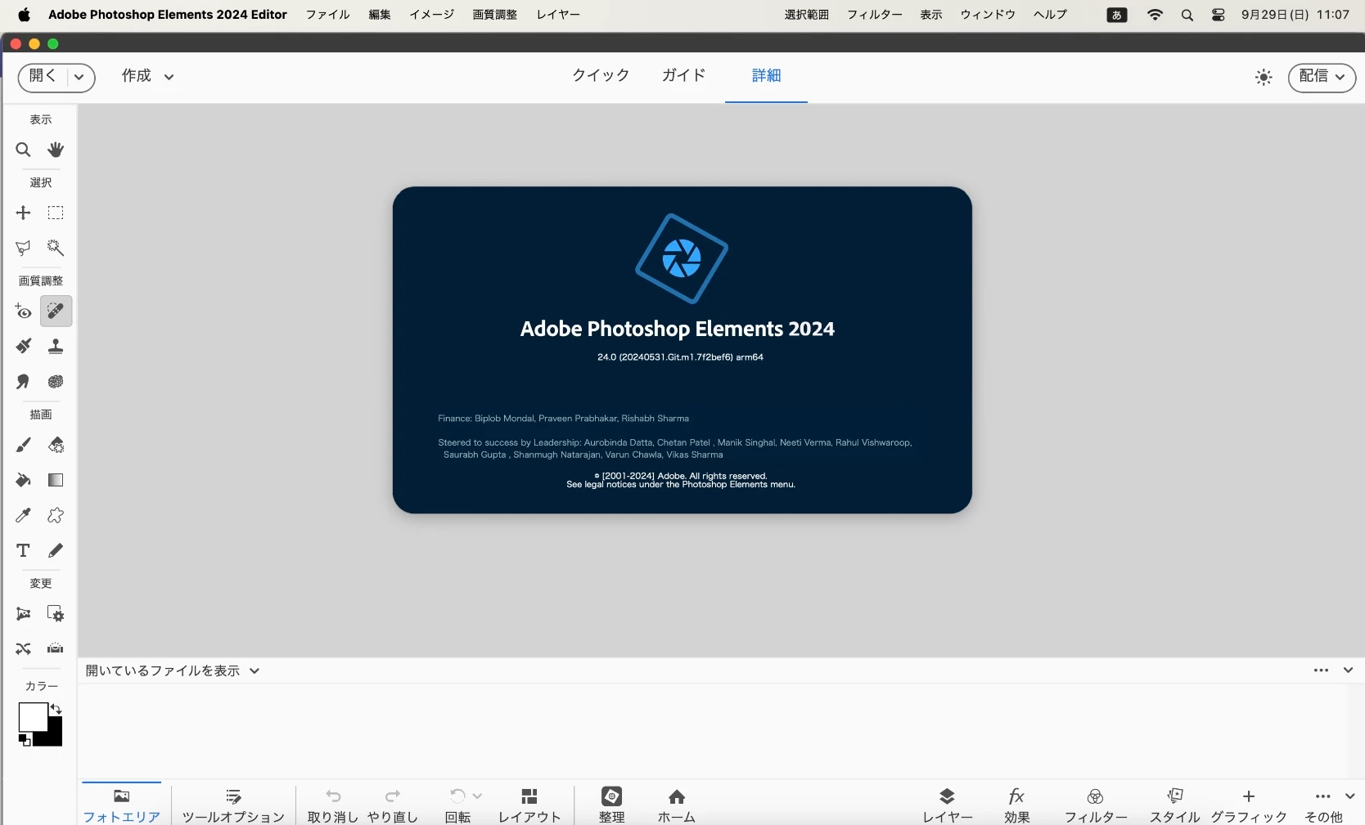
Task: Select the Color Picker eyedropper tool
Action: tap(23, 515)
